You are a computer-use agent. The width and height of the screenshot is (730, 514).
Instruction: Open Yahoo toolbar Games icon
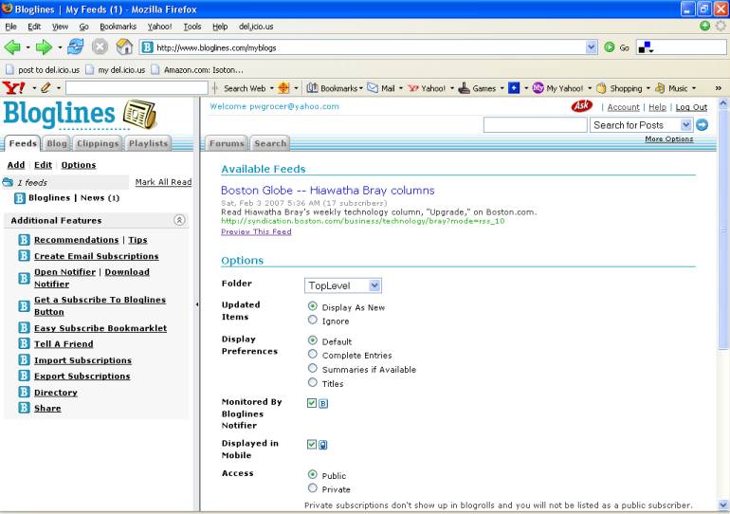tap(464, 88)
